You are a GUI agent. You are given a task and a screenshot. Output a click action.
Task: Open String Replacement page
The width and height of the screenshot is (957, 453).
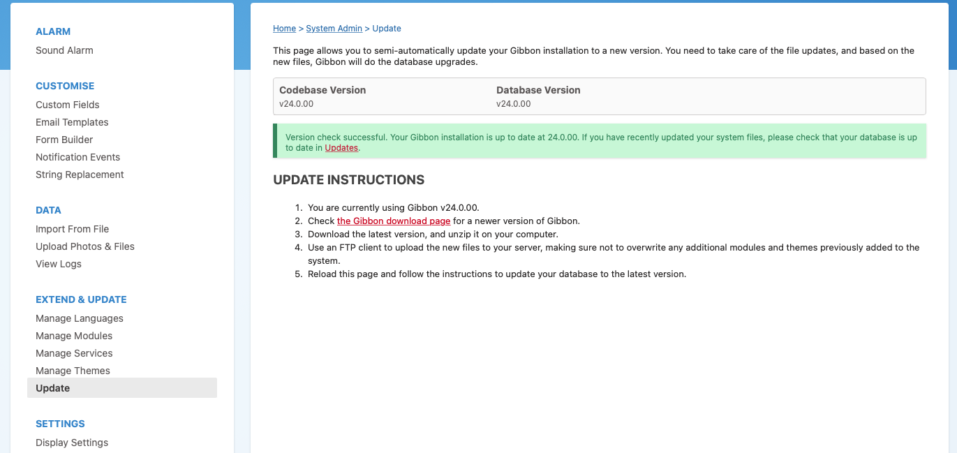[80, 174]
